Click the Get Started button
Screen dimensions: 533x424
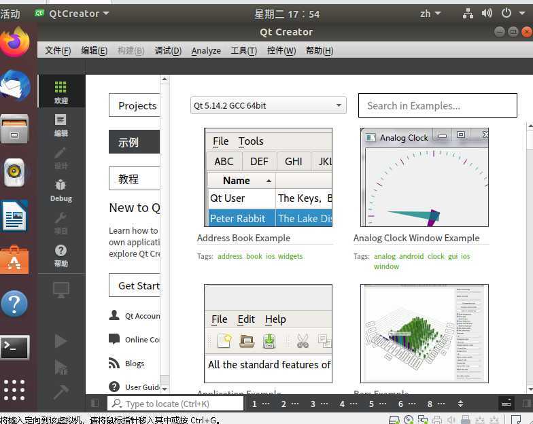(x=135, y=285)
